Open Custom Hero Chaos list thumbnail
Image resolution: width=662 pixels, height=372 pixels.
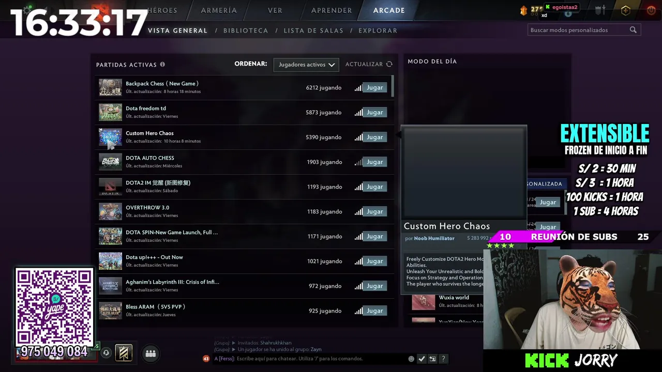coord(110,137)
